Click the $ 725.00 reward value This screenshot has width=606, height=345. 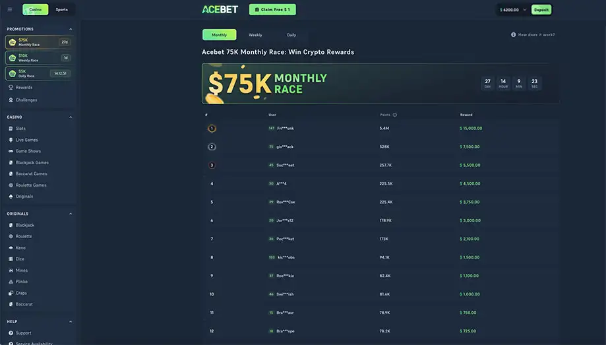(468, 331)
